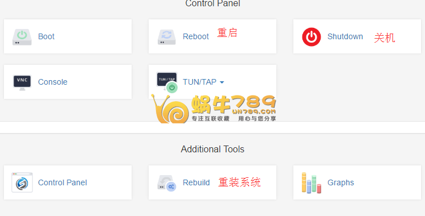Click the Boot text link

click(46, 36)
